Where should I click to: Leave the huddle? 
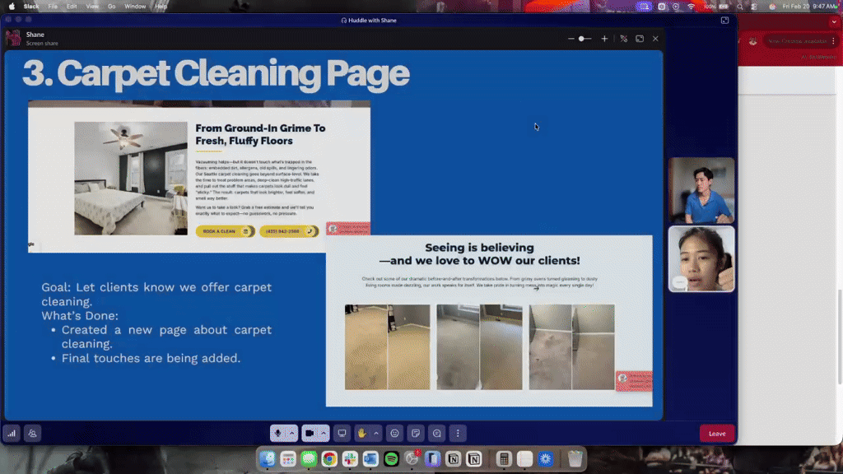717,433
